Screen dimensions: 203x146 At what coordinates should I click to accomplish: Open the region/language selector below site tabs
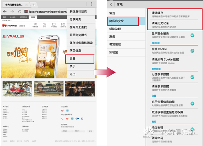[7, 20]
